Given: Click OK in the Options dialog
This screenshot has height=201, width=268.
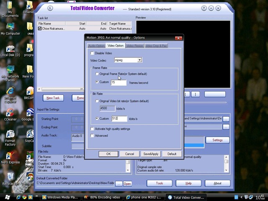Looking at the screenshot, I should tap(108, 154).
